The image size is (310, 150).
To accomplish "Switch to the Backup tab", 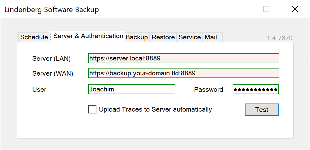I will (x=137, y=37).
